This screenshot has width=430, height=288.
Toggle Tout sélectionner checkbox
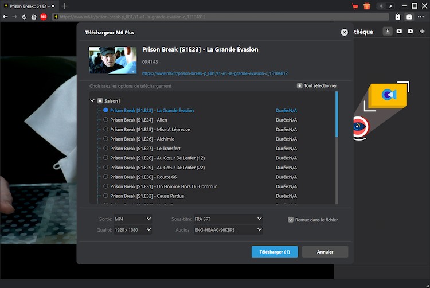tap(300, 86)
